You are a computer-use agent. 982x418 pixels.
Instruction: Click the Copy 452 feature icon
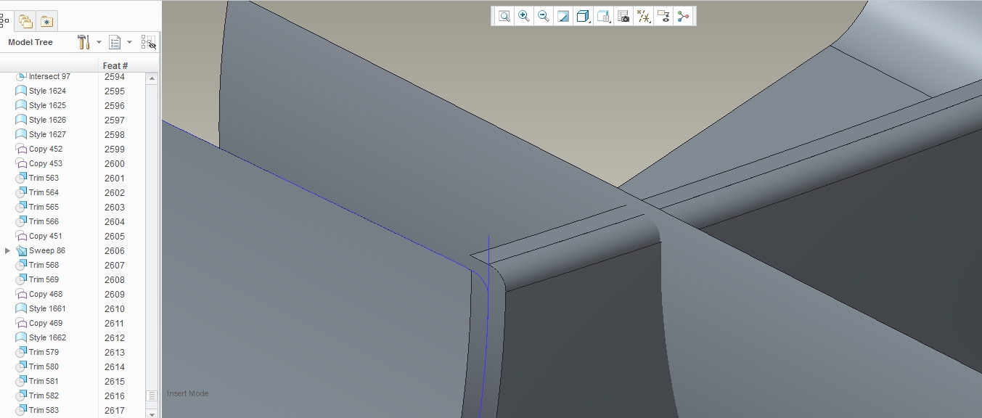point(21,149)
